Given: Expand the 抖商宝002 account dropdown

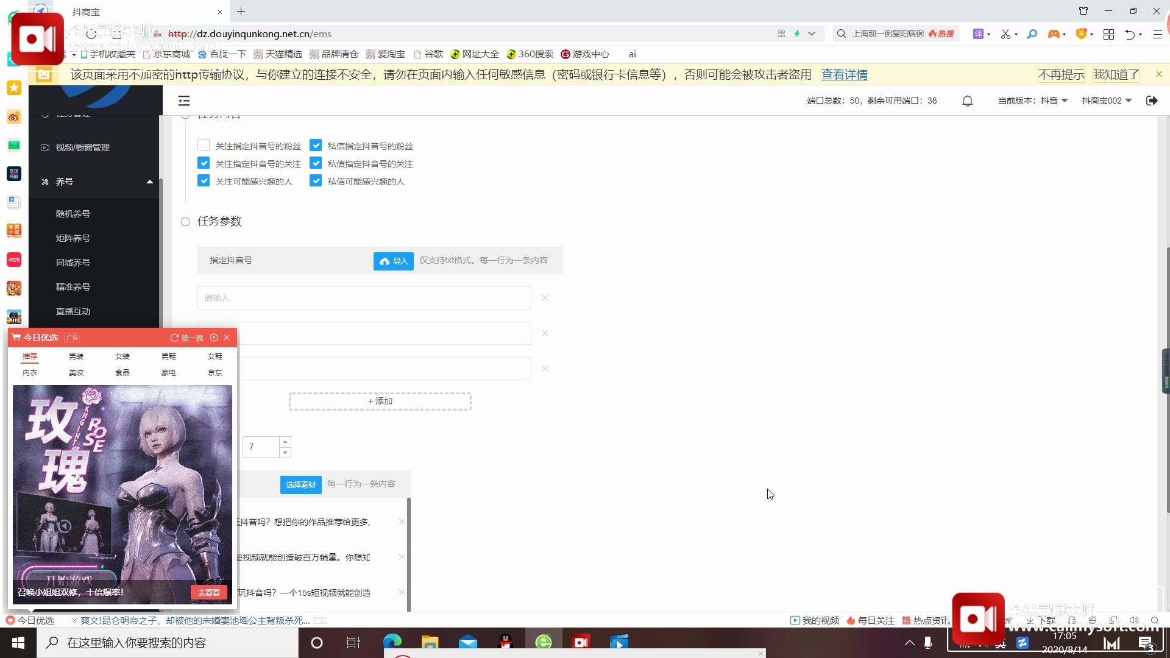Looking at the screenshot, I should coord(1107,101).
